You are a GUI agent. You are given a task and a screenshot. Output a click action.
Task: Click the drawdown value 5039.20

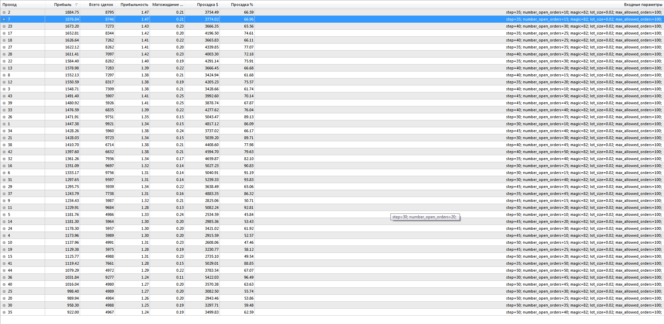click(212, 138)
